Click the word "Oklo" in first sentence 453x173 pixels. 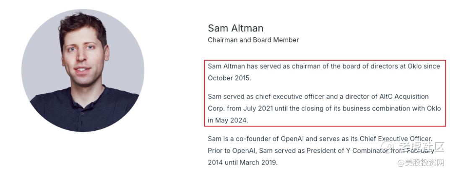click(x=414, y=66)
